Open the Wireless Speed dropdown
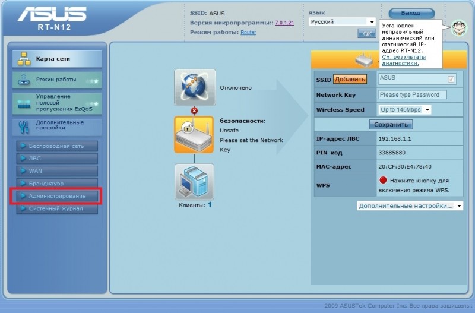 pos(405,110)
